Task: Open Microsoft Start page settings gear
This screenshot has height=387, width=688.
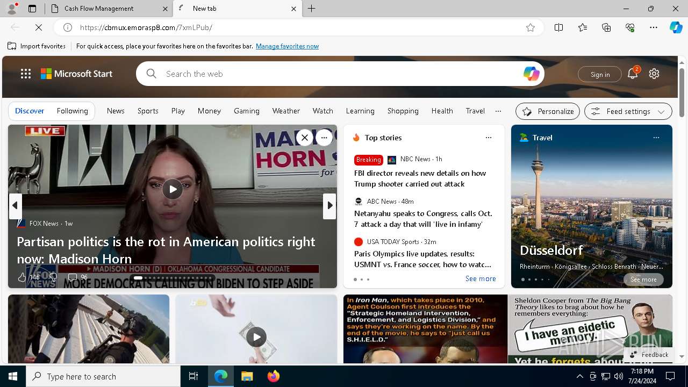Action: click(654, 74)
